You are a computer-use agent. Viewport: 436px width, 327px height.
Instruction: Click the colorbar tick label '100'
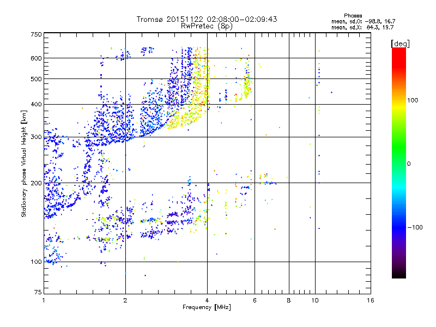413,100
